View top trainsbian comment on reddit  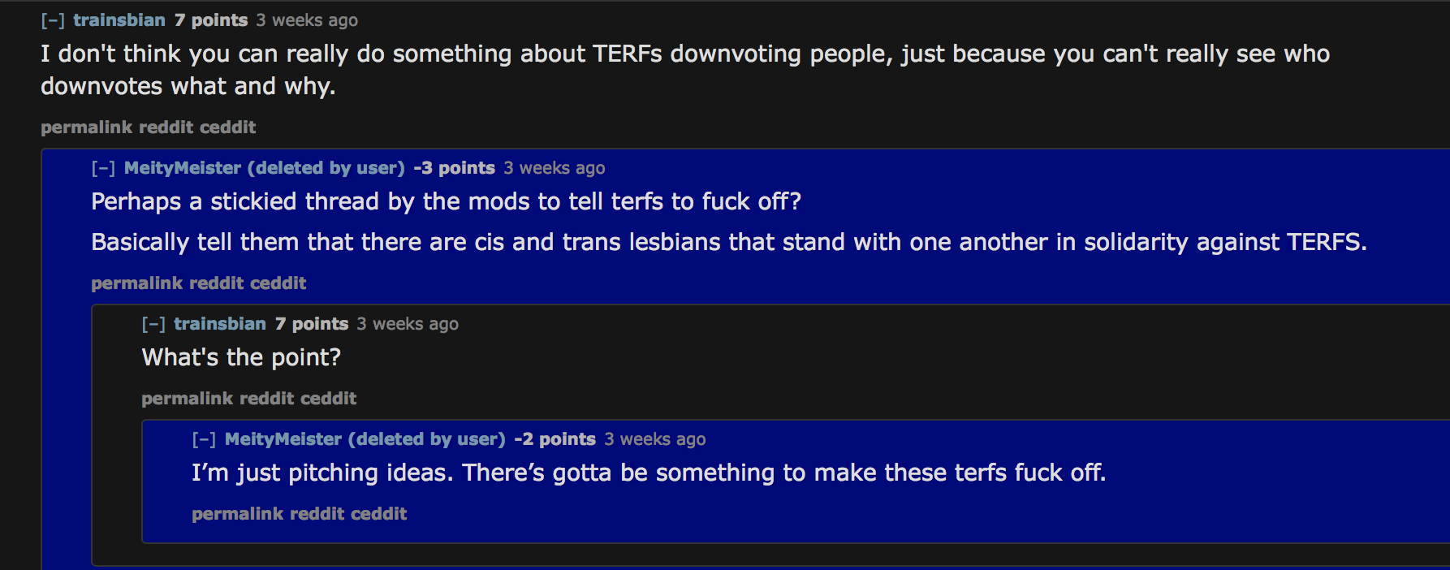[166, 127]
